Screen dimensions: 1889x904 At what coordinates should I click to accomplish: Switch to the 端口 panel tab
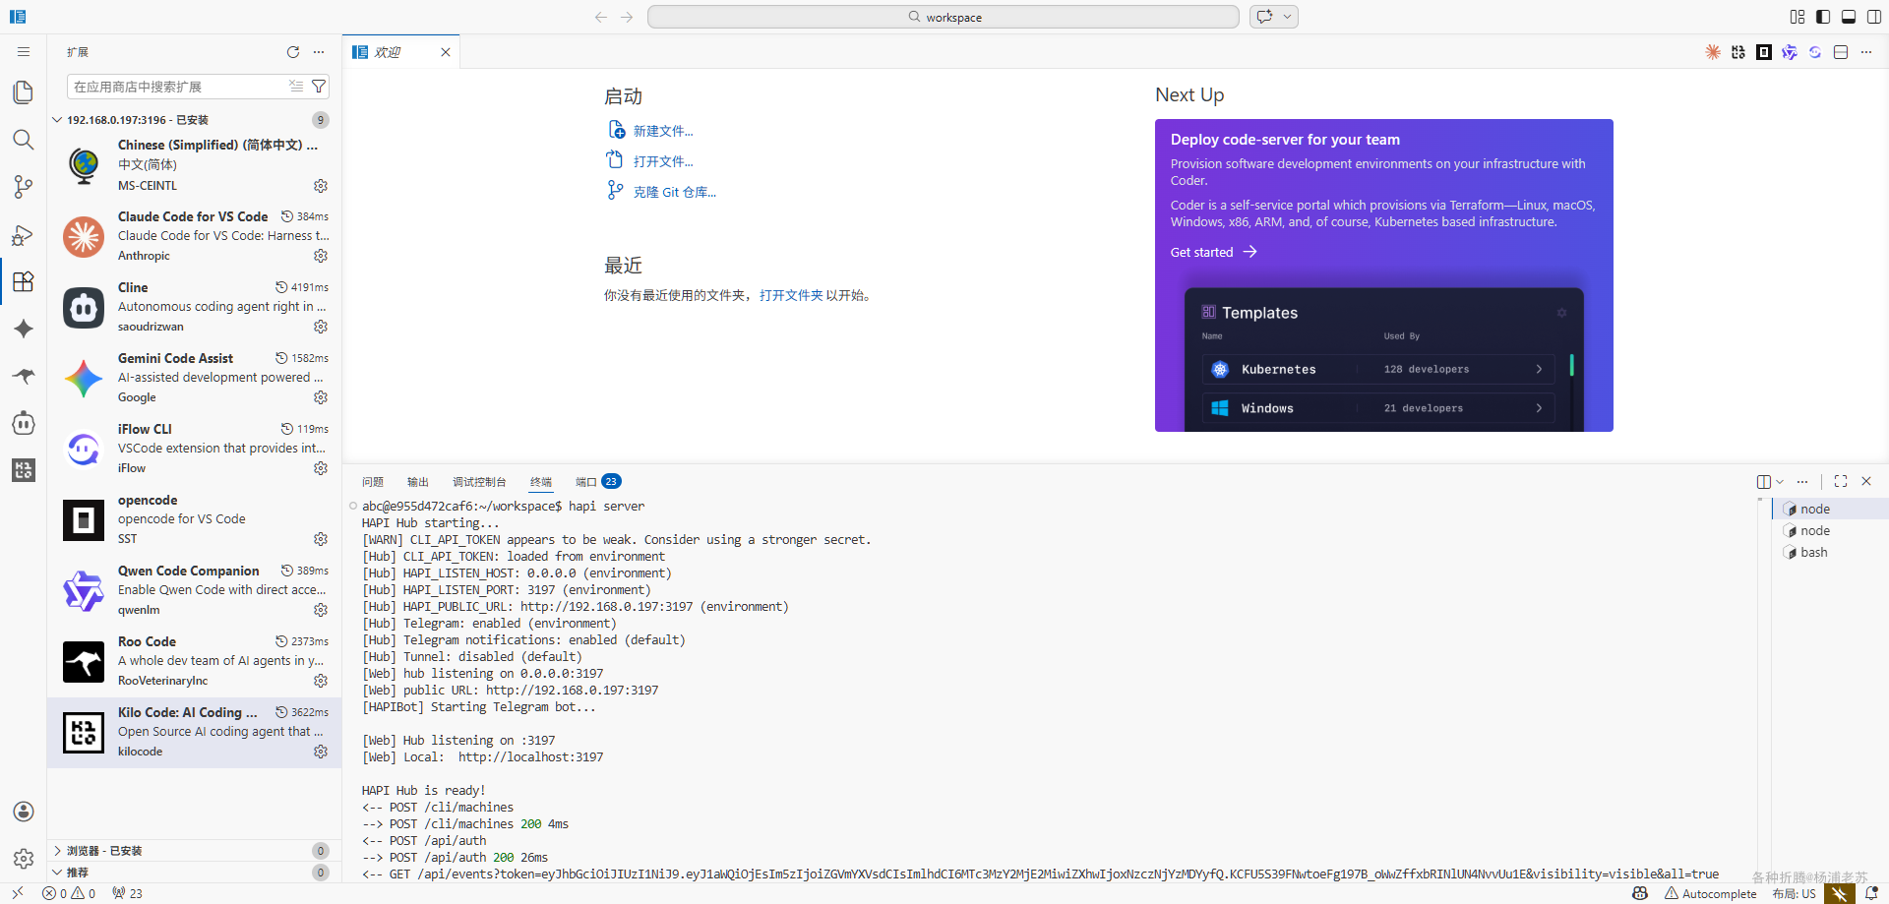(x=598, y=482)
